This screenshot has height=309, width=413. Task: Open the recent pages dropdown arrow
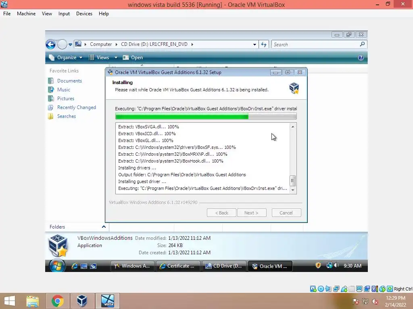pyautogui.click(x=70, y=45)
